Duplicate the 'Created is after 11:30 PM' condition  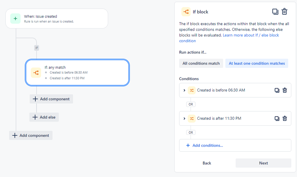277,118
